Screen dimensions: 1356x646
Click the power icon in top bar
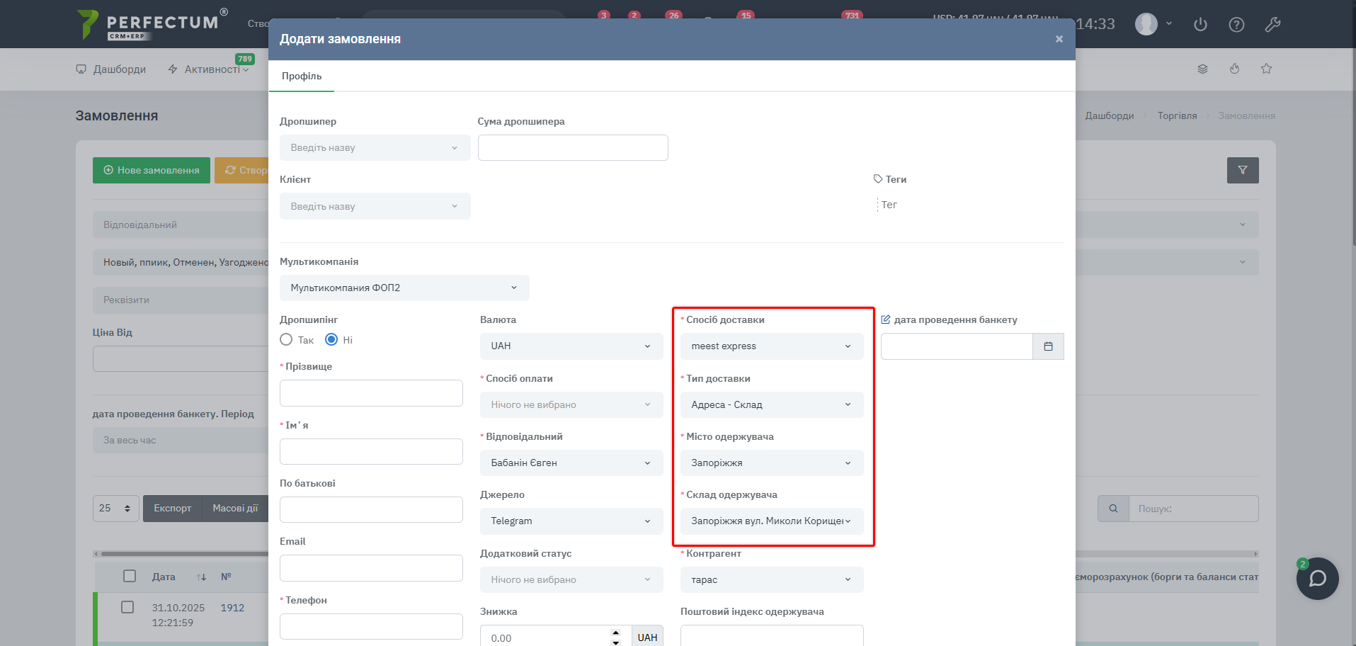[1200, 25]
